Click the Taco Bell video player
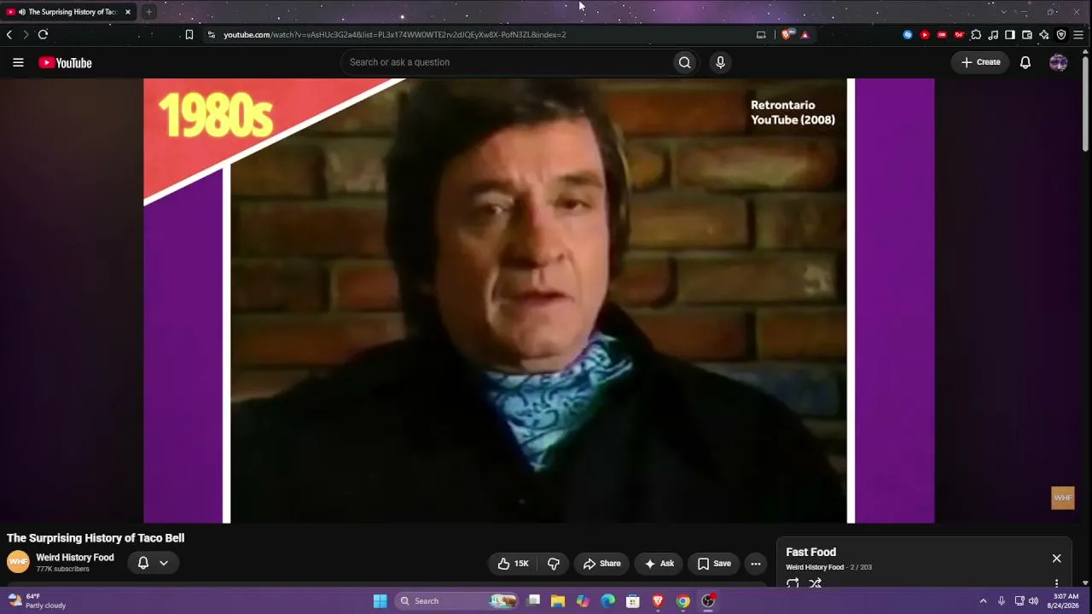Image resolution: width=1092 pixels, height=614 pixels. tap(539, 300)
